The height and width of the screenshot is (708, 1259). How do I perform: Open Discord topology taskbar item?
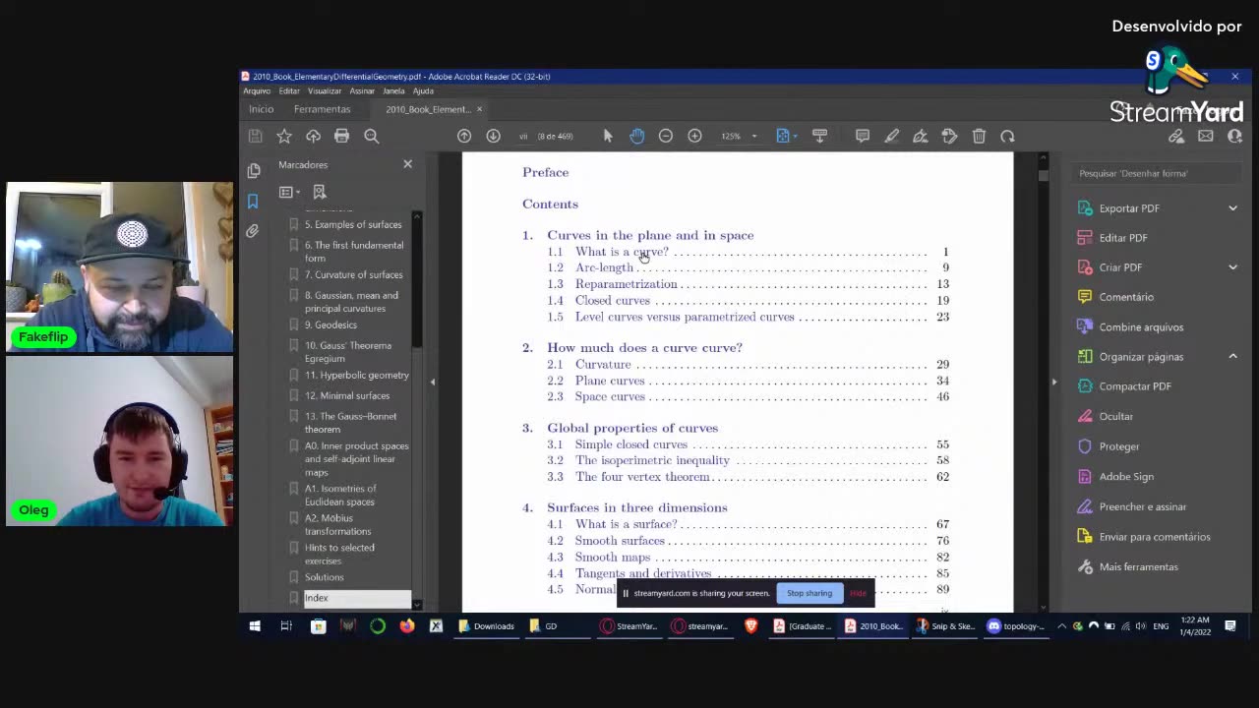[1016, 626]
